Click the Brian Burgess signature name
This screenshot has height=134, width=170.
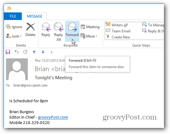[21, 112]
